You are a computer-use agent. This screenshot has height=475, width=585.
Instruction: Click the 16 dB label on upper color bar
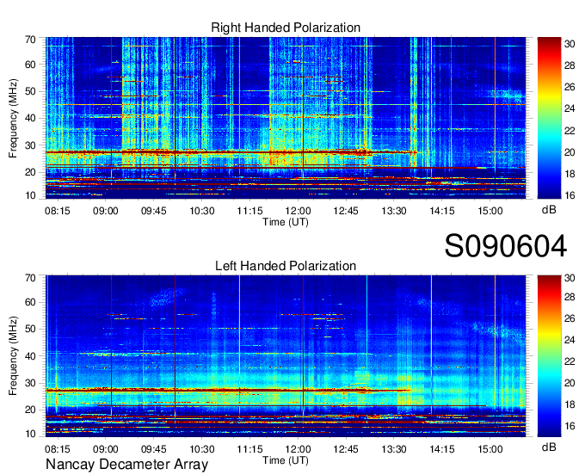[570, 195]
